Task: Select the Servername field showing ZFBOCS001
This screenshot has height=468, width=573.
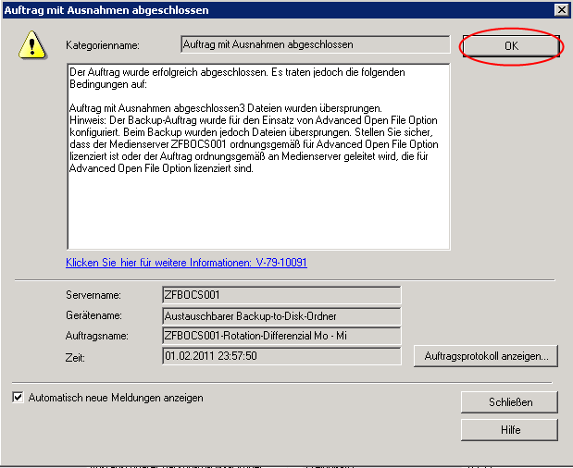Action: pyautogui.click(x=280, y=296)
